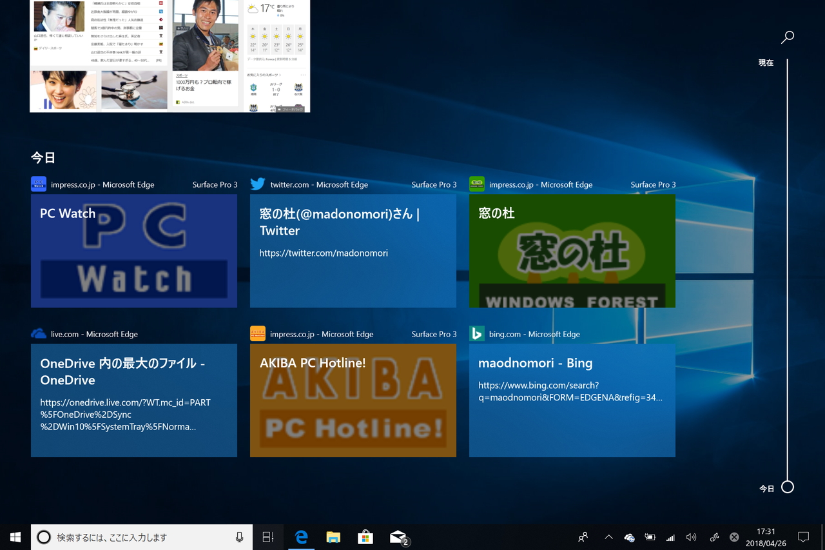Click Surface Pro 3 label above Twitter card
Screen dimensions: 825x550
click(x=434, y=184)
